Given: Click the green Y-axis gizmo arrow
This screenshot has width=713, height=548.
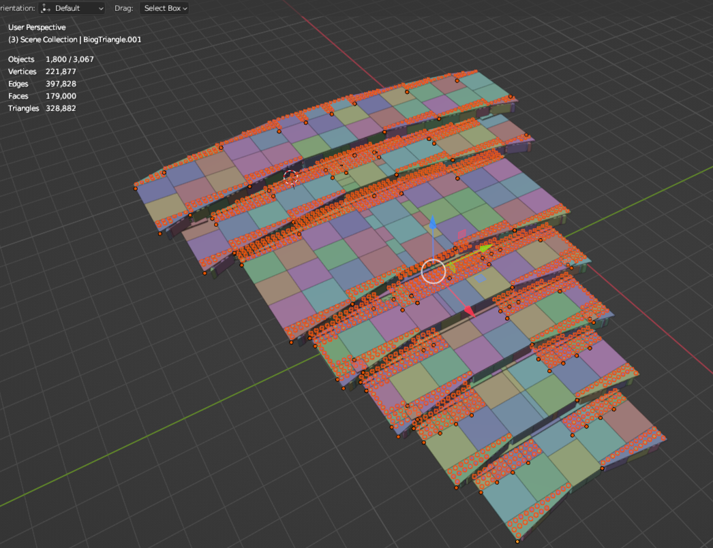Looking at the screenshot, I should click(x=485, y=248).
